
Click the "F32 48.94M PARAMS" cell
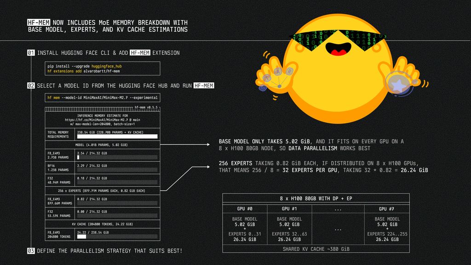60,180
